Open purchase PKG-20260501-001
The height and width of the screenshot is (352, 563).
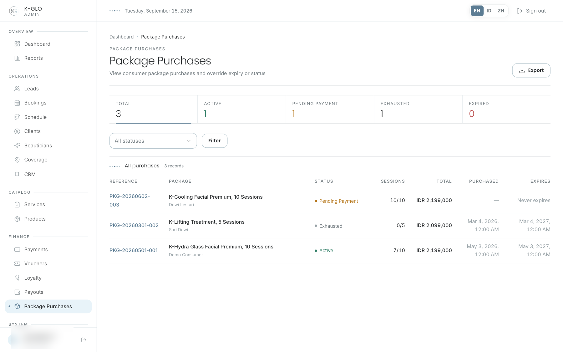click(x=134, y=251)
